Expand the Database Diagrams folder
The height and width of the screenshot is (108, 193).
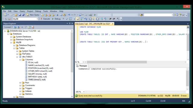click(14, 45)
